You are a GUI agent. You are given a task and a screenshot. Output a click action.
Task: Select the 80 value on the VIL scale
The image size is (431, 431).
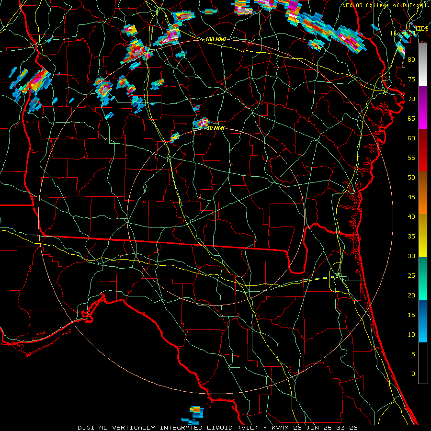411,60
